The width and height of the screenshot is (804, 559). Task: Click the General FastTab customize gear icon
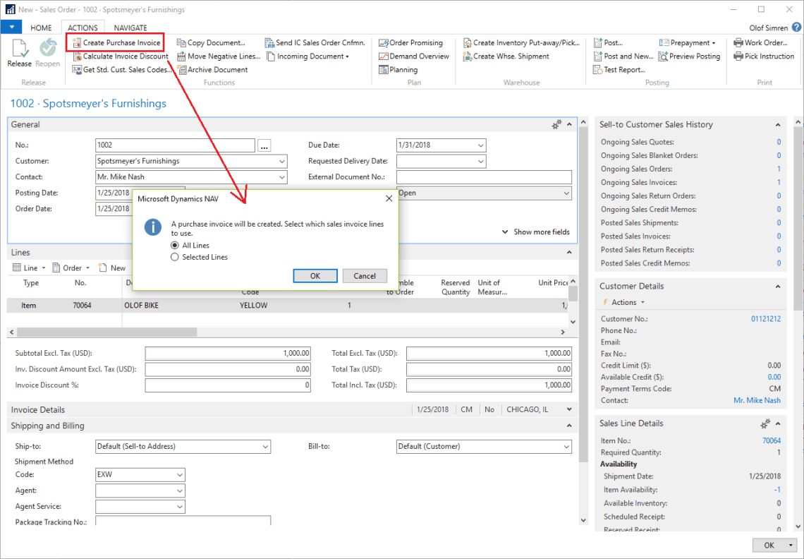pyautogui.click(x=556, y=124)
